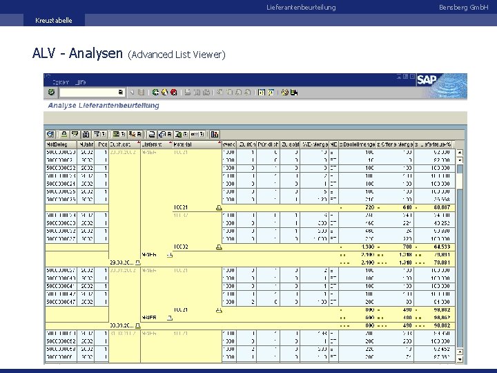Click the ALV Total sum icon
497x373 pixels.
(x=116, y=135)
